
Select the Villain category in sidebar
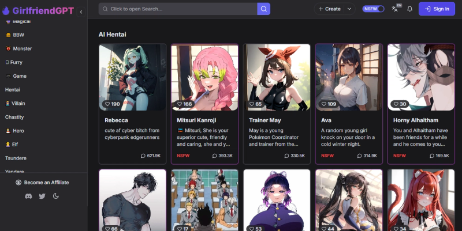pyautogui.click(x=15, y=103)
